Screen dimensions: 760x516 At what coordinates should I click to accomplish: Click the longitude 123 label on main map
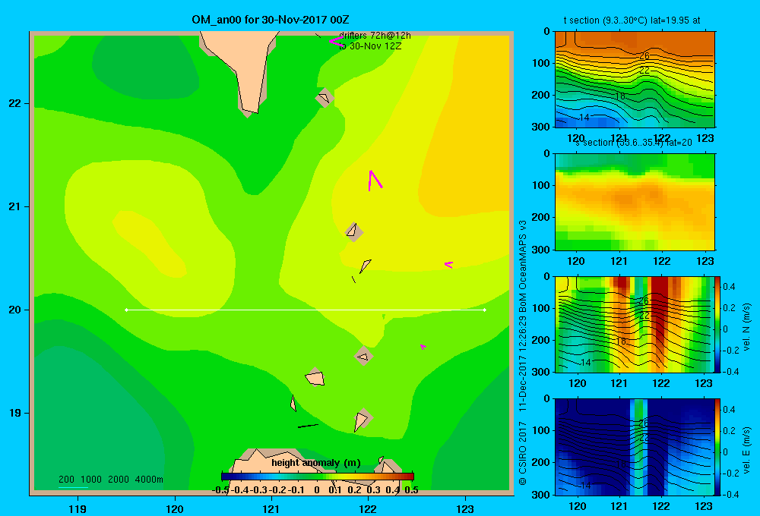(x=465, y=508)
